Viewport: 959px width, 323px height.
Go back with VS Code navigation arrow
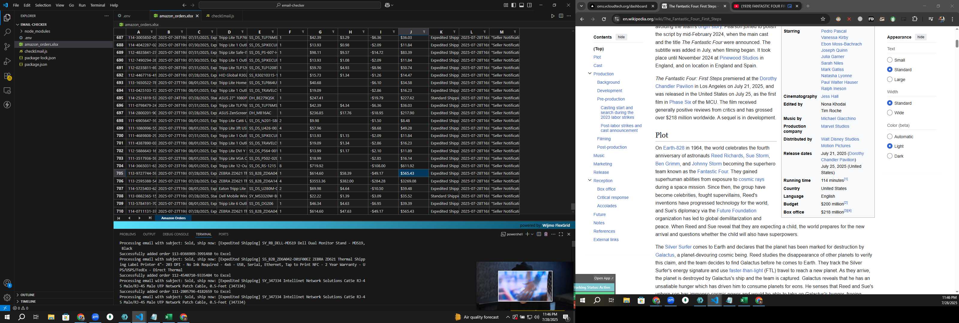click(x=184, y=5)
